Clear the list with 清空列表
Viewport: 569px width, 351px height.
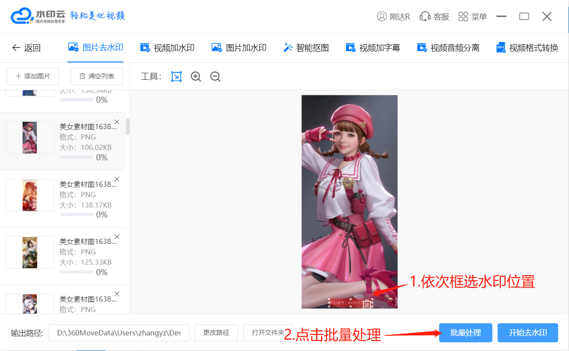click(97, 76)
